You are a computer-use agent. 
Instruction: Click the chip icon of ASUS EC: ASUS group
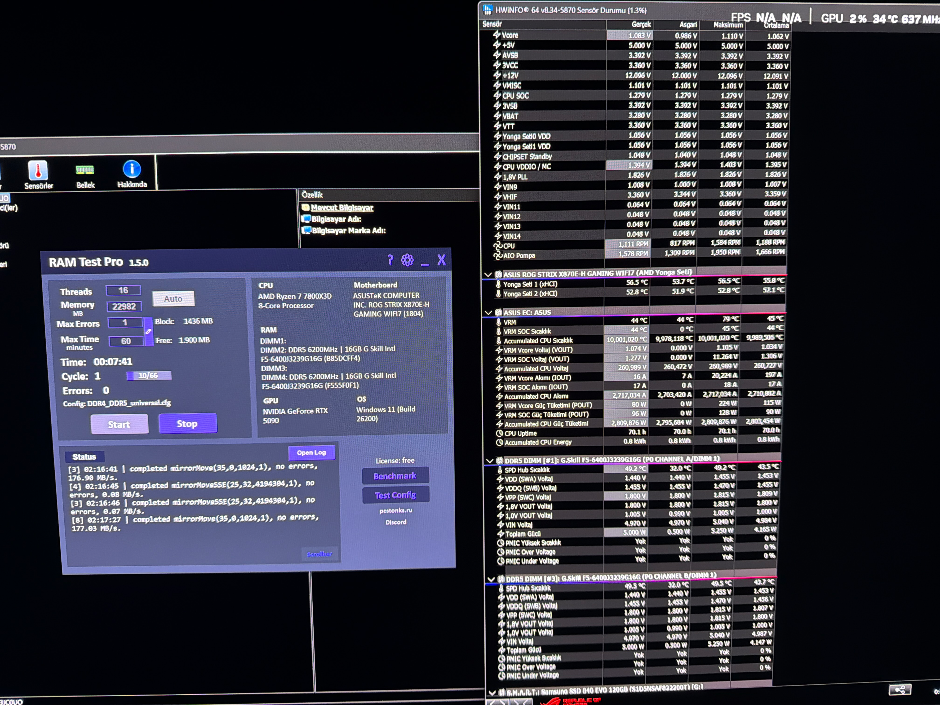click(498, 312)
